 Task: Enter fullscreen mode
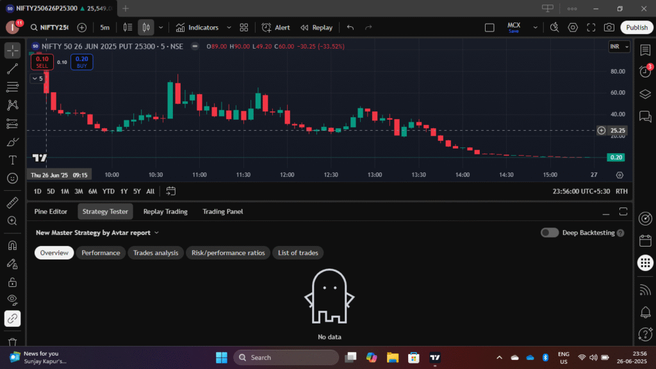pos(591,28)
